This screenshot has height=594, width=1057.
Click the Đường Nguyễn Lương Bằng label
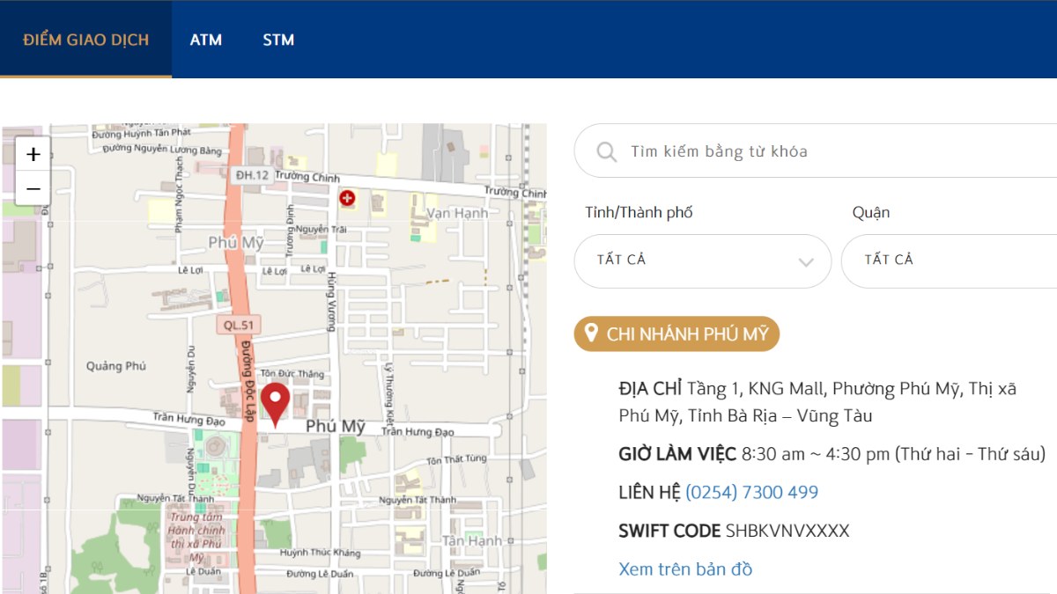[x=162, y=150]
